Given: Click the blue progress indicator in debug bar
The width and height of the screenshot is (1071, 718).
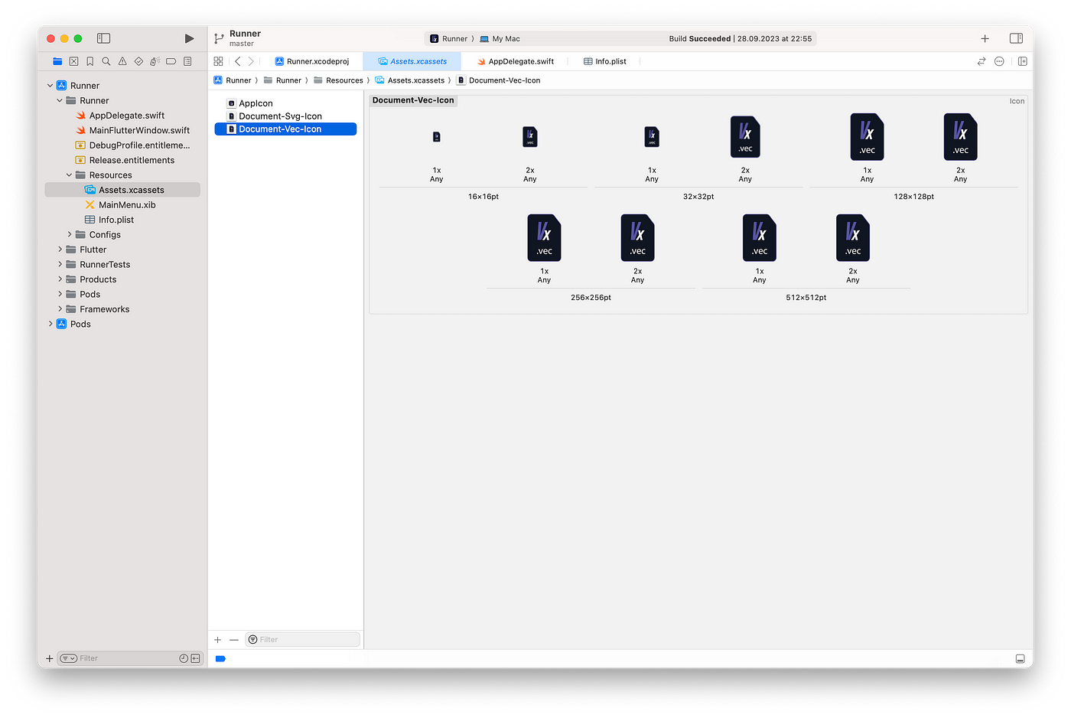Looking at the screenshot, I should coord(220,658).
